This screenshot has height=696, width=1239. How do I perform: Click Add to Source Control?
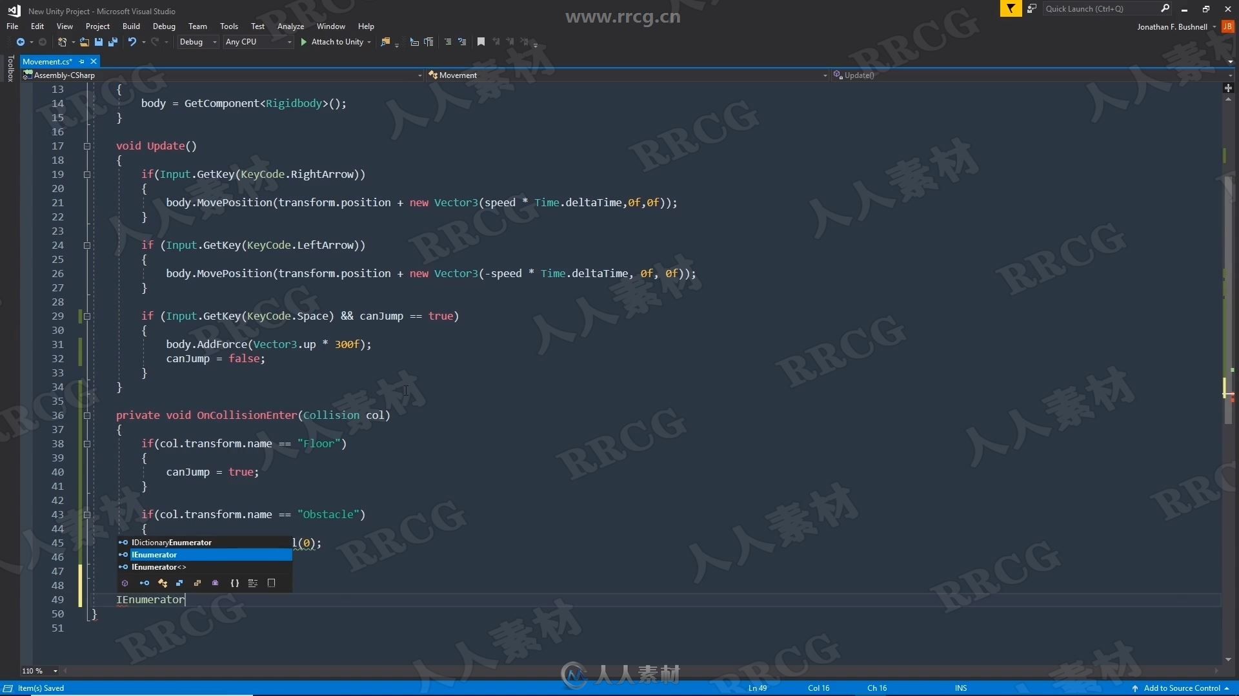(1182, 688)
